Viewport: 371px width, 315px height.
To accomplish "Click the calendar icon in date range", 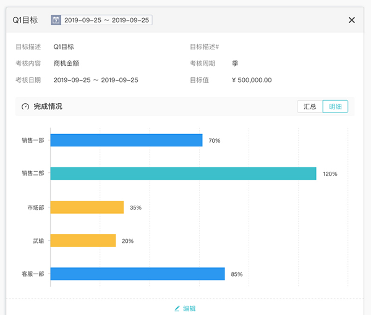I will [56, 20].
